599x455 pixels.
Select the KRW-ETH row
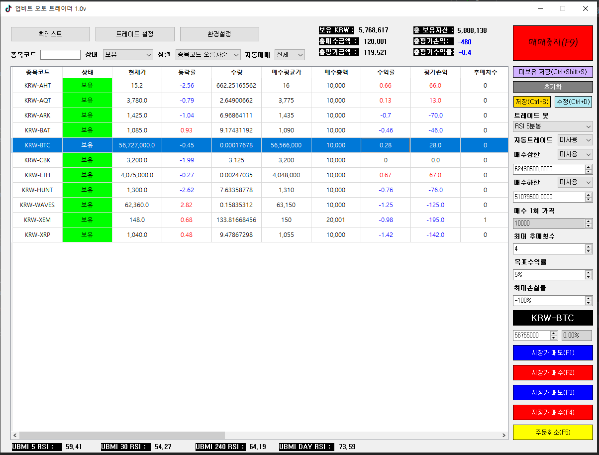click(x=260, y=175)
